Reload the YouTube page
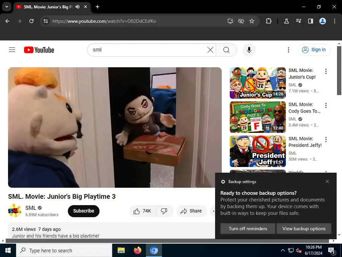The image size is (342, 257). (31, 21)
